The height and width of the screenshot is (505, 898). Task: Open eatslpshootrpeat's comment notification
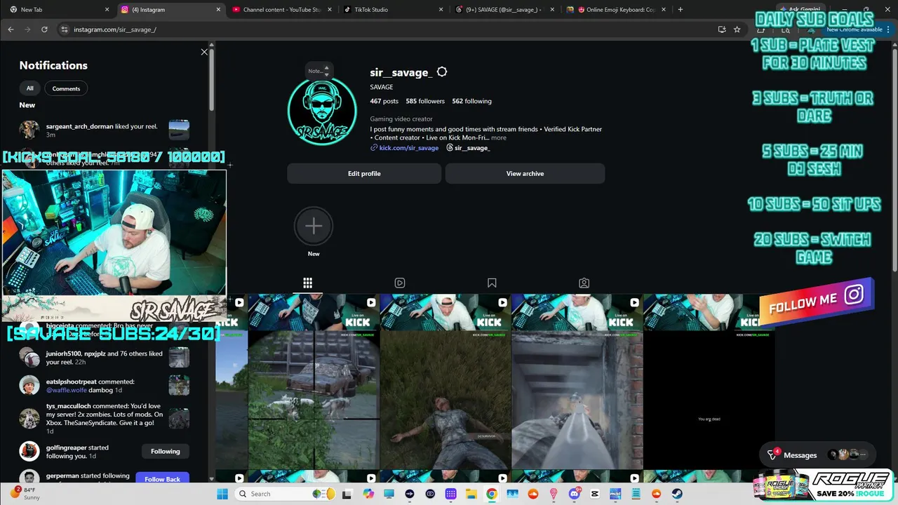104,385
